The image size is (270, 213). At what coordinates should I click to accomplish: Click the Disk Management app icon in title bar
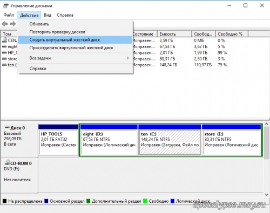pyautogui.click(x=5, y=6)
